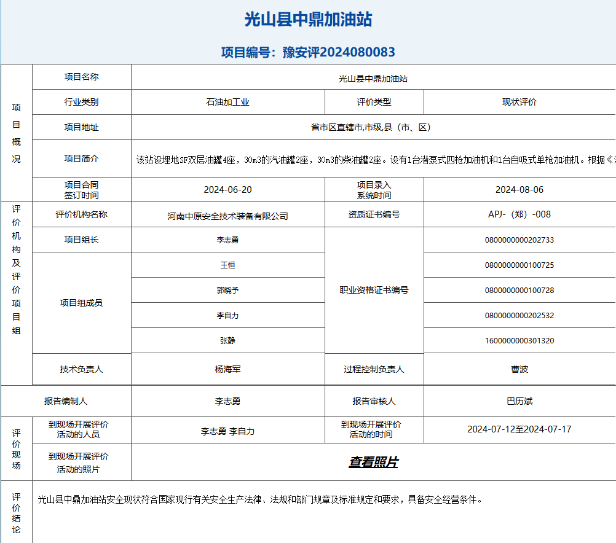Click the 报告编制人 label cell

tap(66, 401)
